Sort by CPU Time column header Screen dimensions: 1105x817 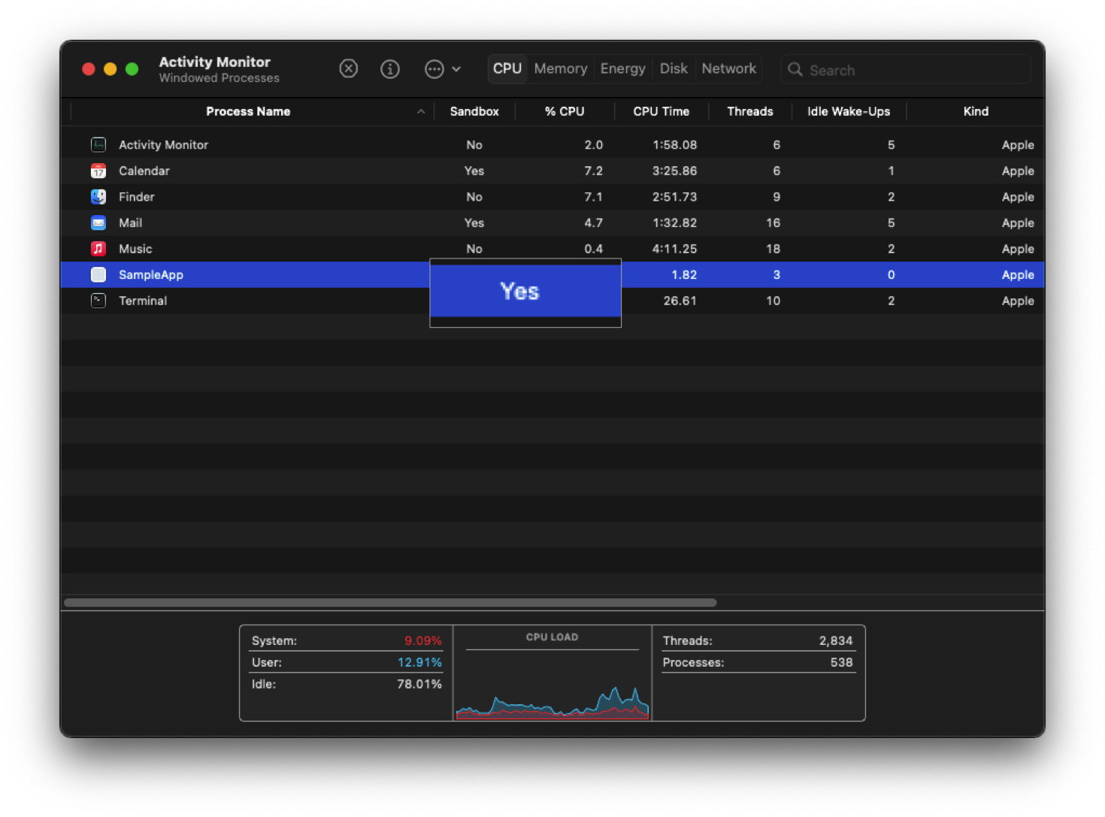661,111
